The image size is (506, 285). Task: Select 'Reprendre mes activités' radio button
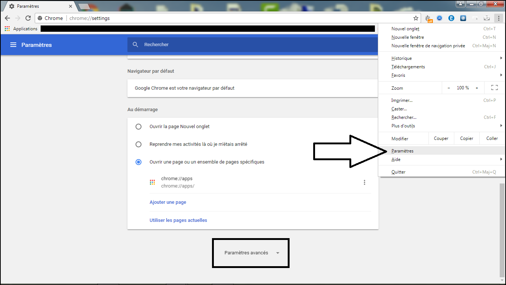pos(139,144)
